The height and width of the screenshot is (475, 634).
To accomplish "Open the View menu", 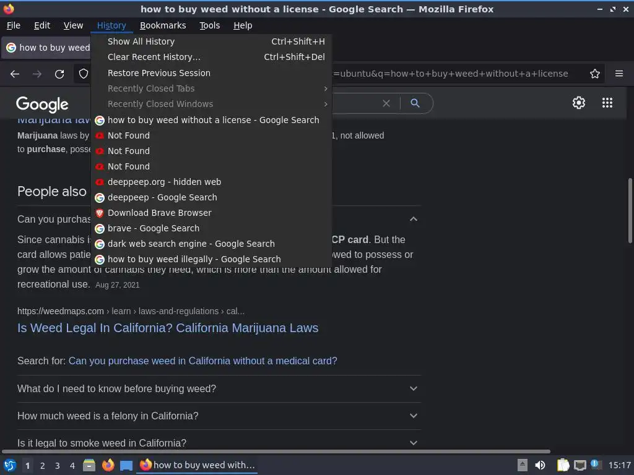I will pos(73,25).
